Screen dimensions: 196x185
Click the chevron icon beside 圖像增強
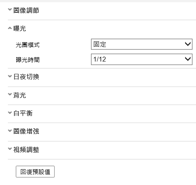pos(10,131)
